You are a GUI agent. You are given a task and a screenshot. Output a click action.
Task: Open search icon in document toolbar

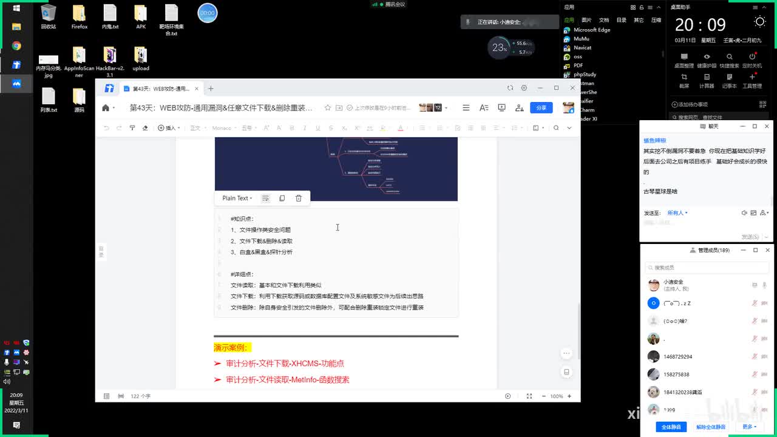[x=556, y=128]
